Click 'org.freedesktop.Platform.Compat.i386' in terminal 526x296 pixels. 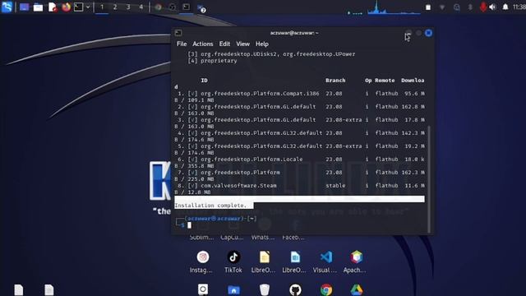tap(260, 94)
